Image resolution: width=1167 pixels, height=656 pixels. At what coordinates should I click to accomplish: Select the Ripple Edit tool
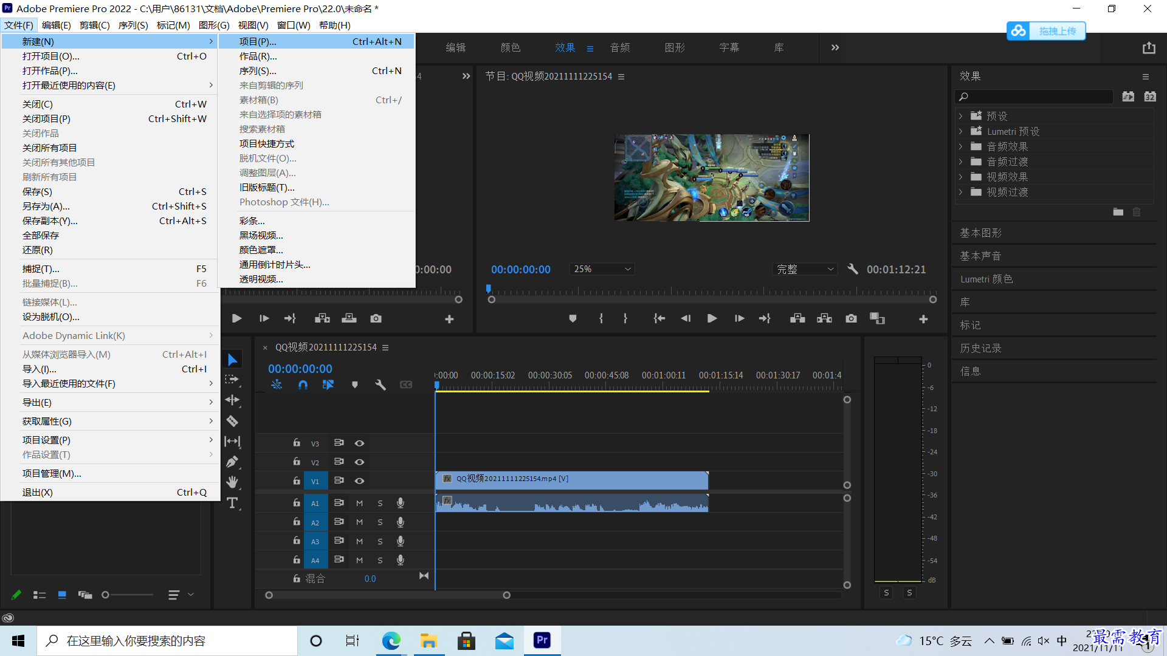[x=232, y=400]
